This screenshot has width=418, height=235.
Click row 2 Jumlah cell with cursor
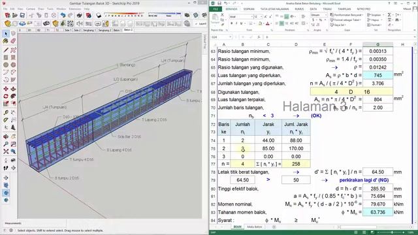tap(242, 148)
